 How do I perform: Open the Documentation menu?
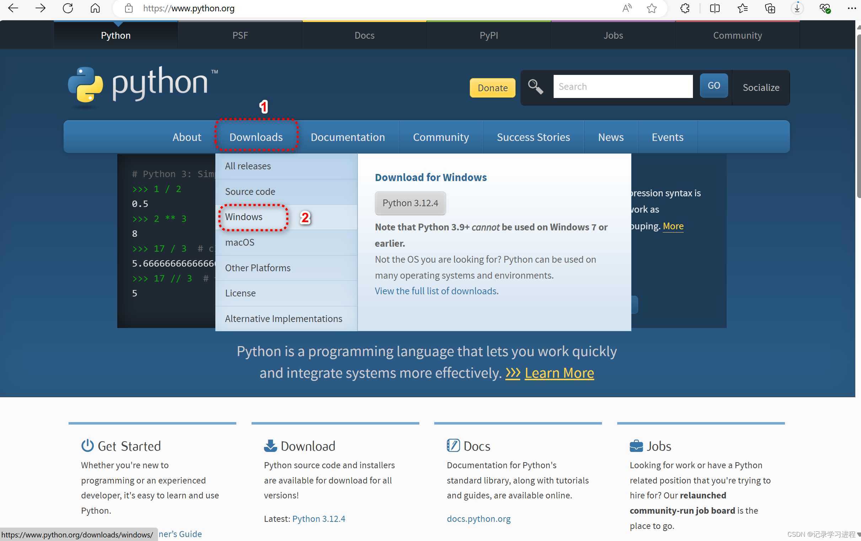348,137
